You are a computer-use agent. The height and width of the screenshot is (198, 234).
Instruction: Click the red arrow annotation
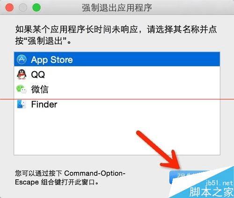tap(158, 150)
